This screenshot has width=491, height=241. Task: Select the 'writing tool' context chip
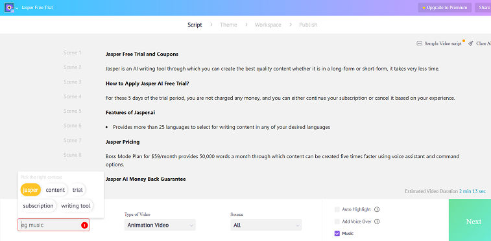click(x=76, y=206)
